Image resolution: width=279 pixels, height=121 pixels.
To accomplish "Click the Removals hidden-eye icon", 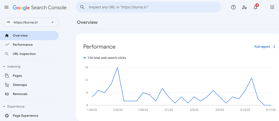I will (7, 94).
